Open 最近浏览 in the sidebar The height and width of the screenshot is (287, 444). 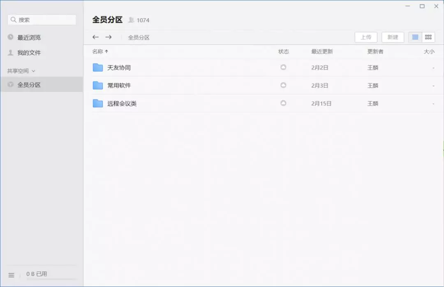pyautogui.click(x=29, y=37)
